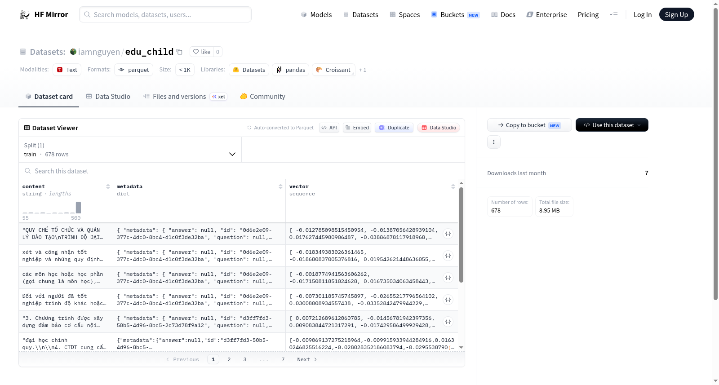Click the Dataset Viewer heading icon
This screenshot has height=385, width=719.
(x=27, y=128)
